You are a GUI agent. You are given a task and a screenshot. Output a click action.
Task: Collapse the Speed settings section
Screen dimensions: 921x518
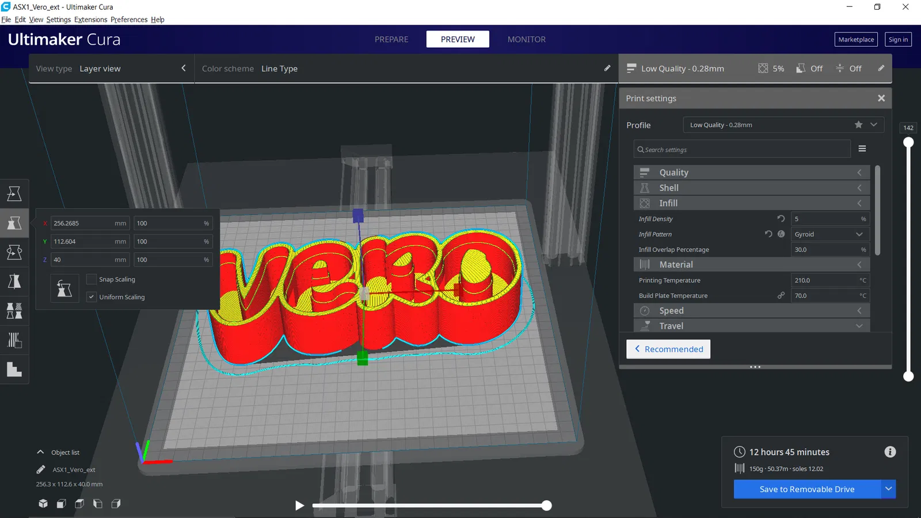pos(752,310)
